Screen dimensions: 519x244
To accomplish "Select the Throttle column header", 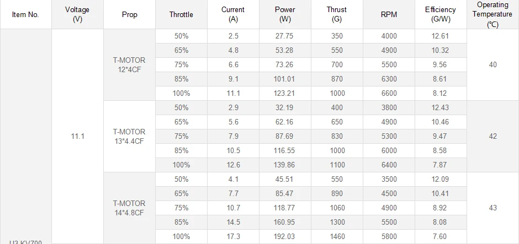I will tap(181, 14).
